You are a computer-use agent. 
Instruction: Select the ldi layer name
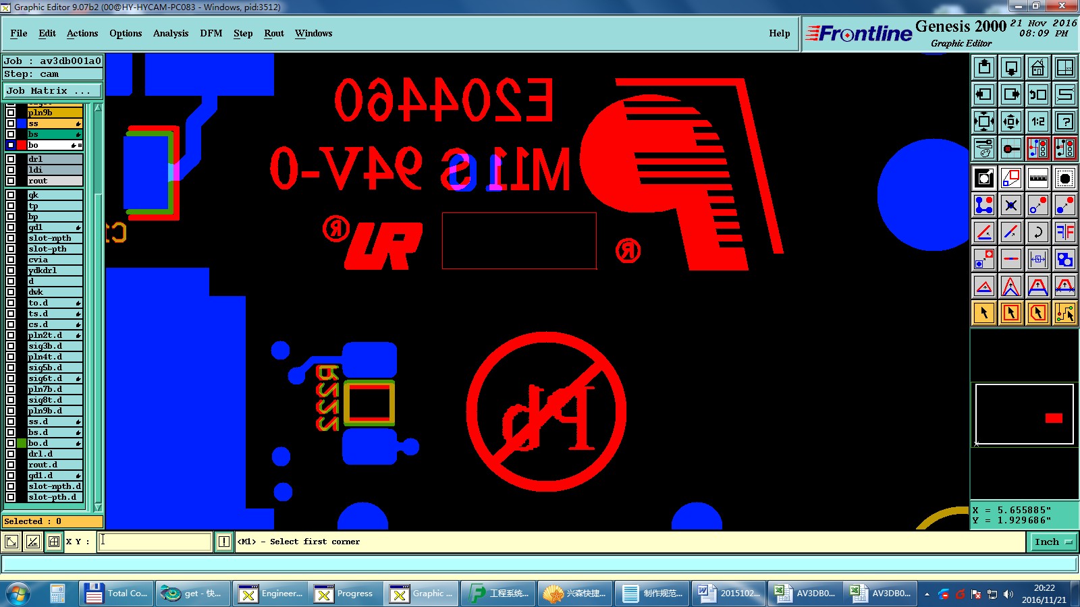(55, 170)
